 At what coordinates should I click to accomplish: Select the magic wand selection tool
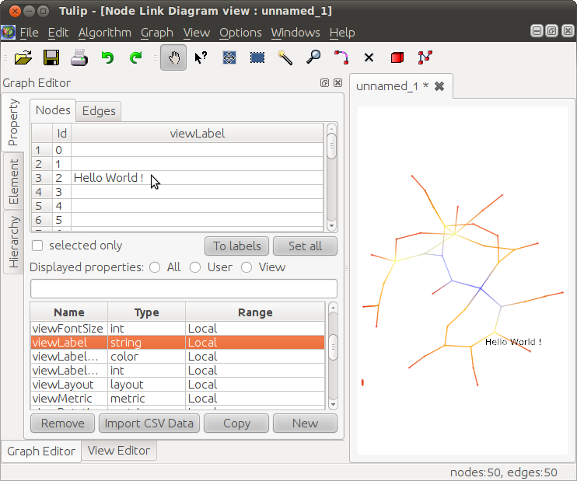(285, 58)
